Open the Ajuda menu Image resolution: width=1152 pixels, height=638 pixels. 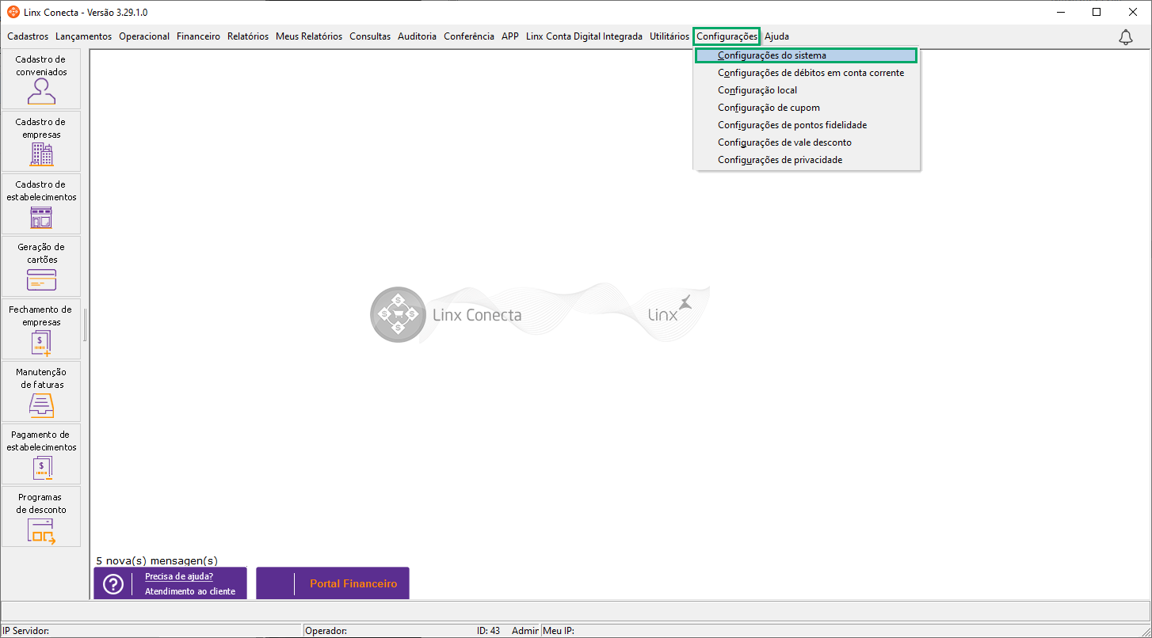(776, 36)
